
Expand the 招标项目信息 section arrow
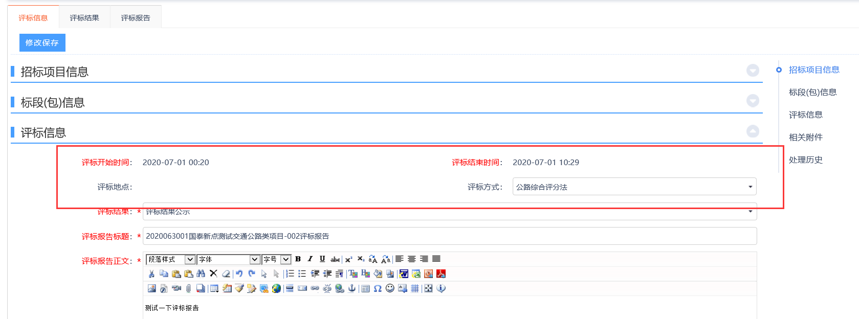pyautogui.click(x=753, y=71)
